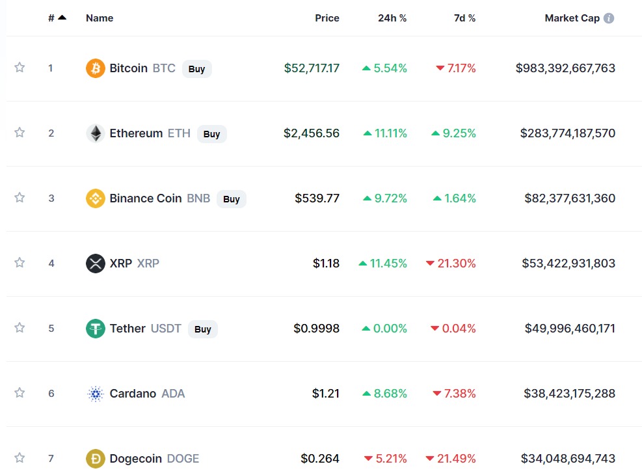The height and width of the screenshot is (475, 642).
Task: Click the XRP logo icon
Action: (95, 264)
